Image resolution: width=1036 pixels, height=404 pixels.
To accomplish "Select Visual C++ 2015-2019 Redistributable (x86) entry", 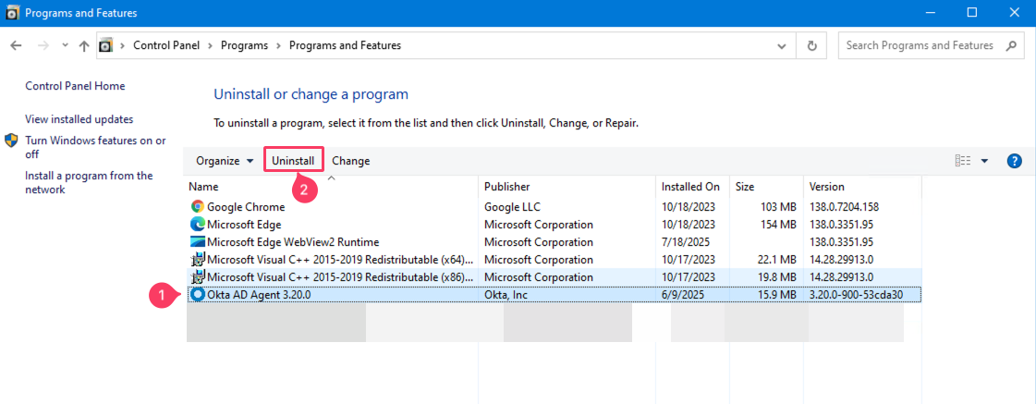I will 340,276.
